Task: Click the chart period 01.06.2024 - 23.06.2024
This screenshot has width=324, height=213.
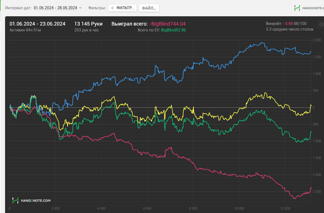Action: coord(37,23)
